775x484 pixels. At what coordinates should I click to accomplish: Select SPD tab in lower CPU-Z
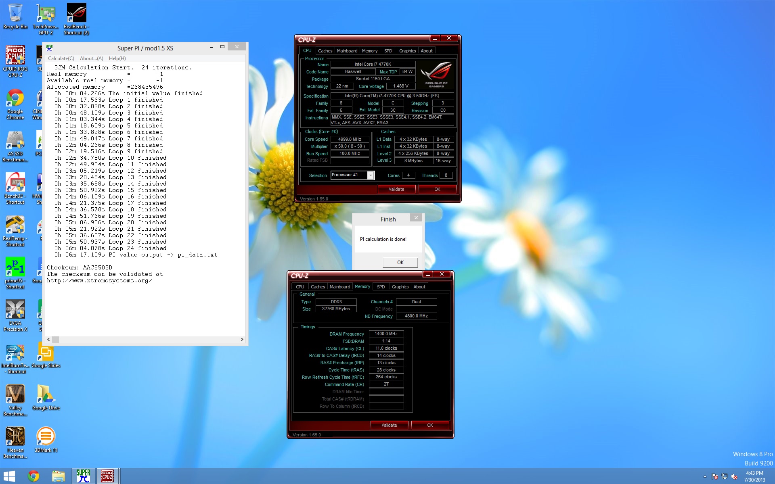coord(381,287)
